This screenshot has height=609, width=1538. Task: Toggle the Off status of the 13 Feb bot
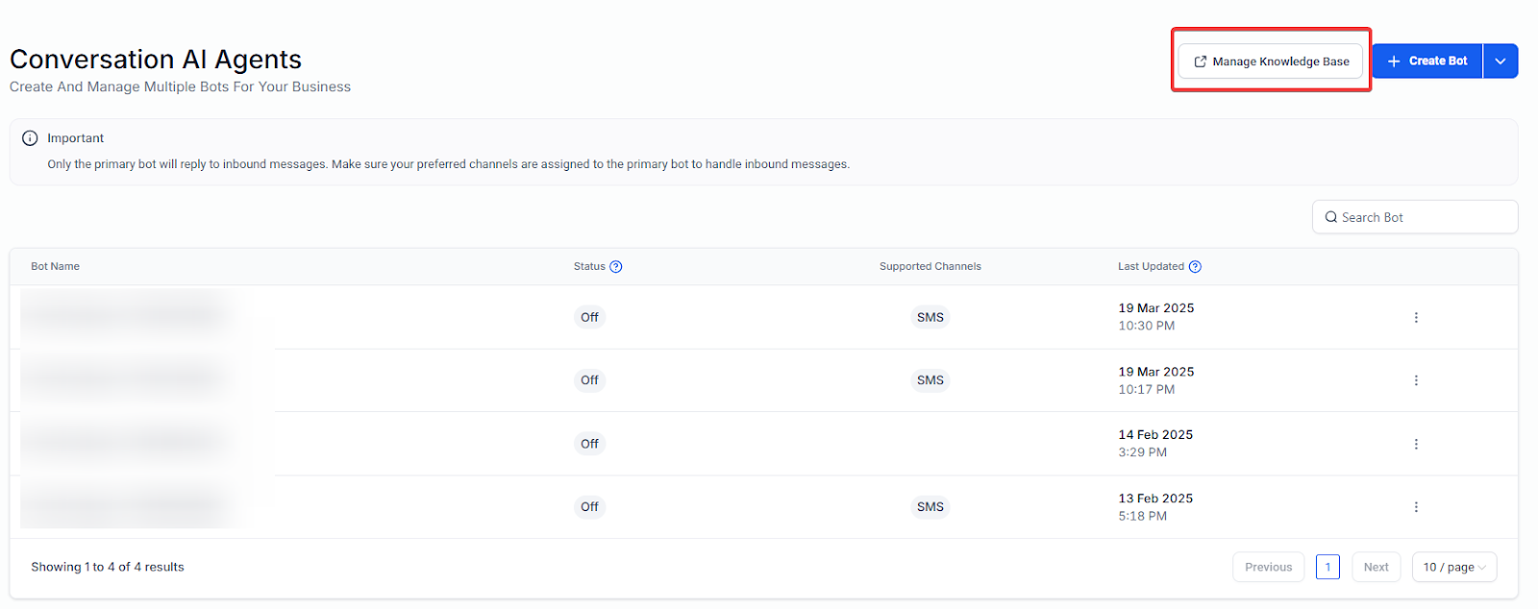[x=589, y=507]
